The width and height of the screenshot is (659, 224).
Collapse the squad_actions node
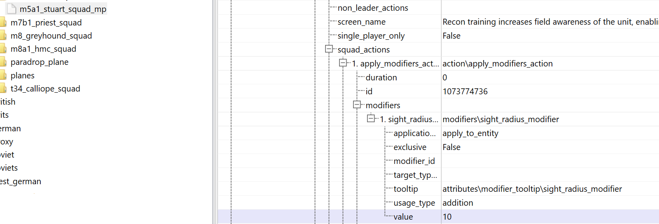(329, 49)
